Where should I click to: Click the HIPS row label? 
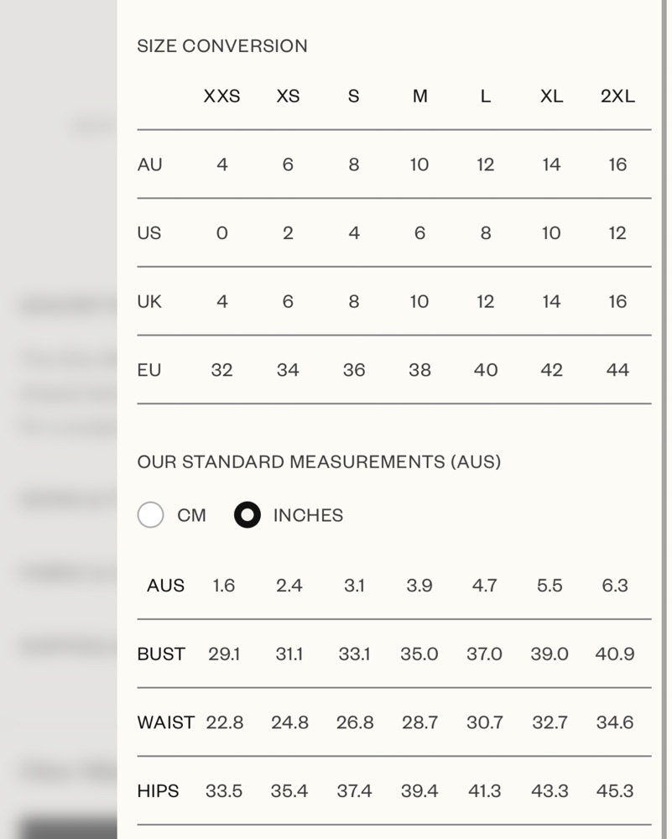[x=158, y=790]
